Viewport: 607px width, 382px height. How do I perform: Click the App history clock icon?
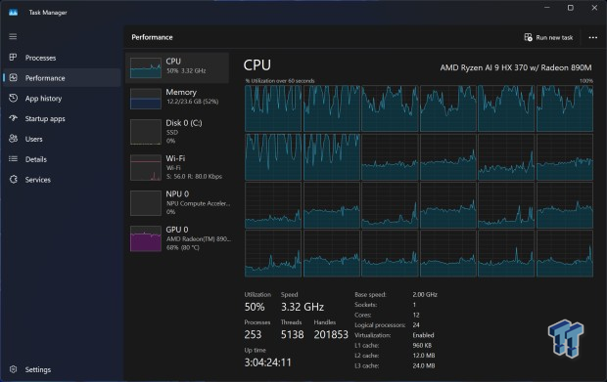click(x=13, y=98)
